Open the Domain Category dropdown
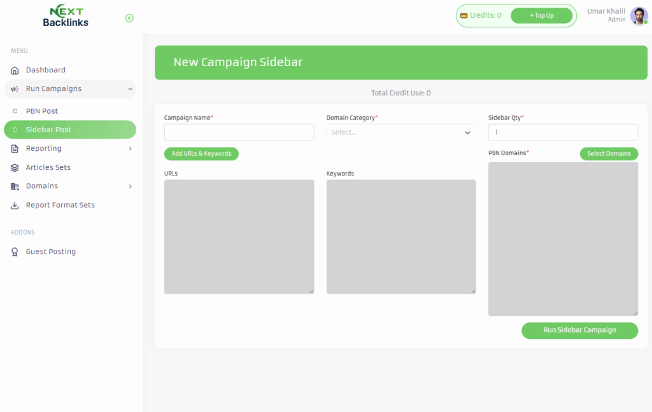652x412 pixels. (x=401, y=132)
